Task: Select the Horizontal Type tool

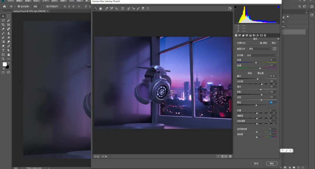Action: (3, 50)
